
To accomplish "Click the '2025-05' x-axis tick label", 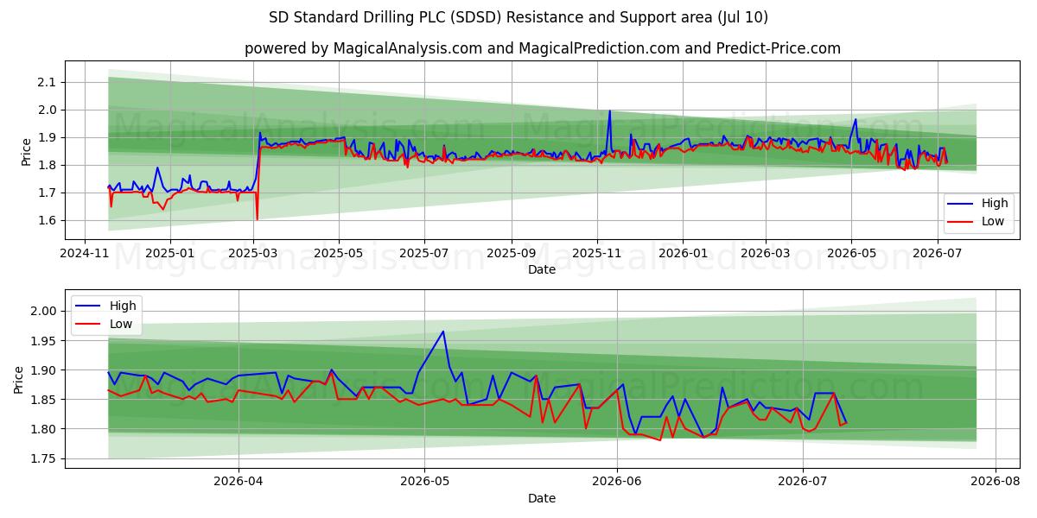I will click(339, 253).
